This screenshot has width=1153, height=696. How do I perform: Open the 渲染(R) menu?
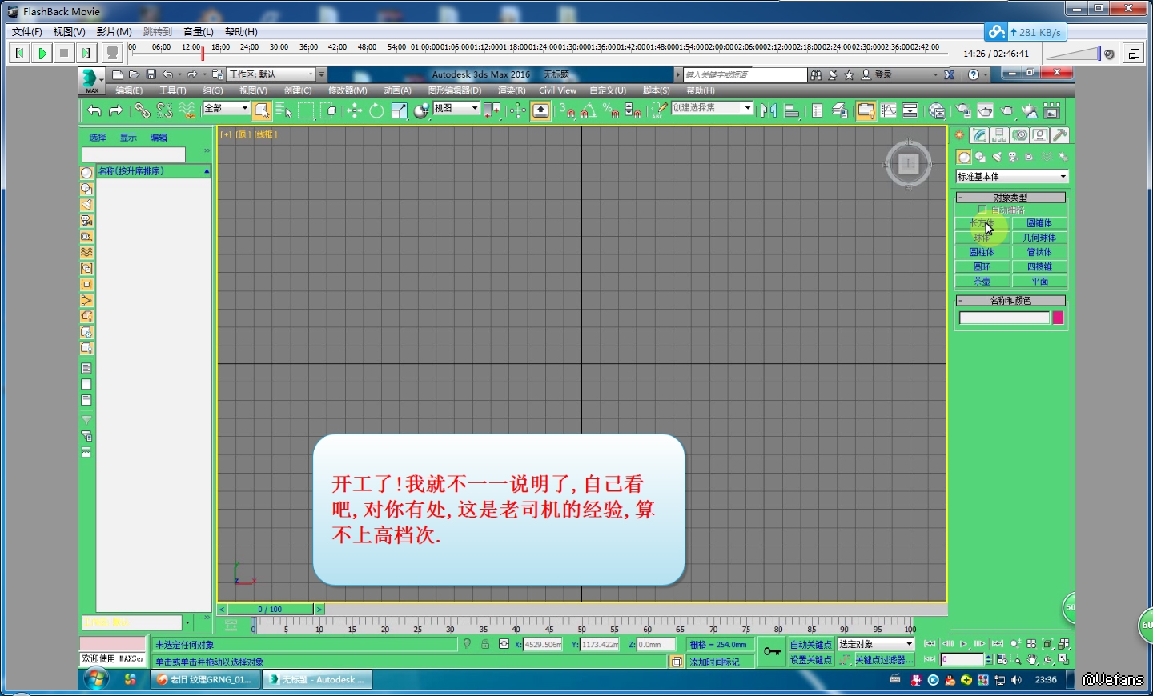point(511,90)
